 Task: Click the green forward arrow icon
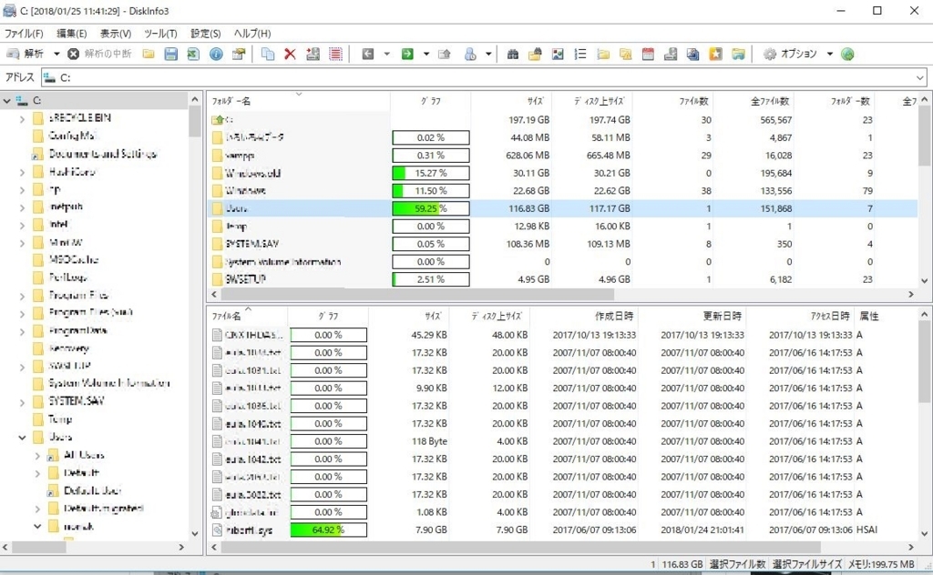point(407,54)
